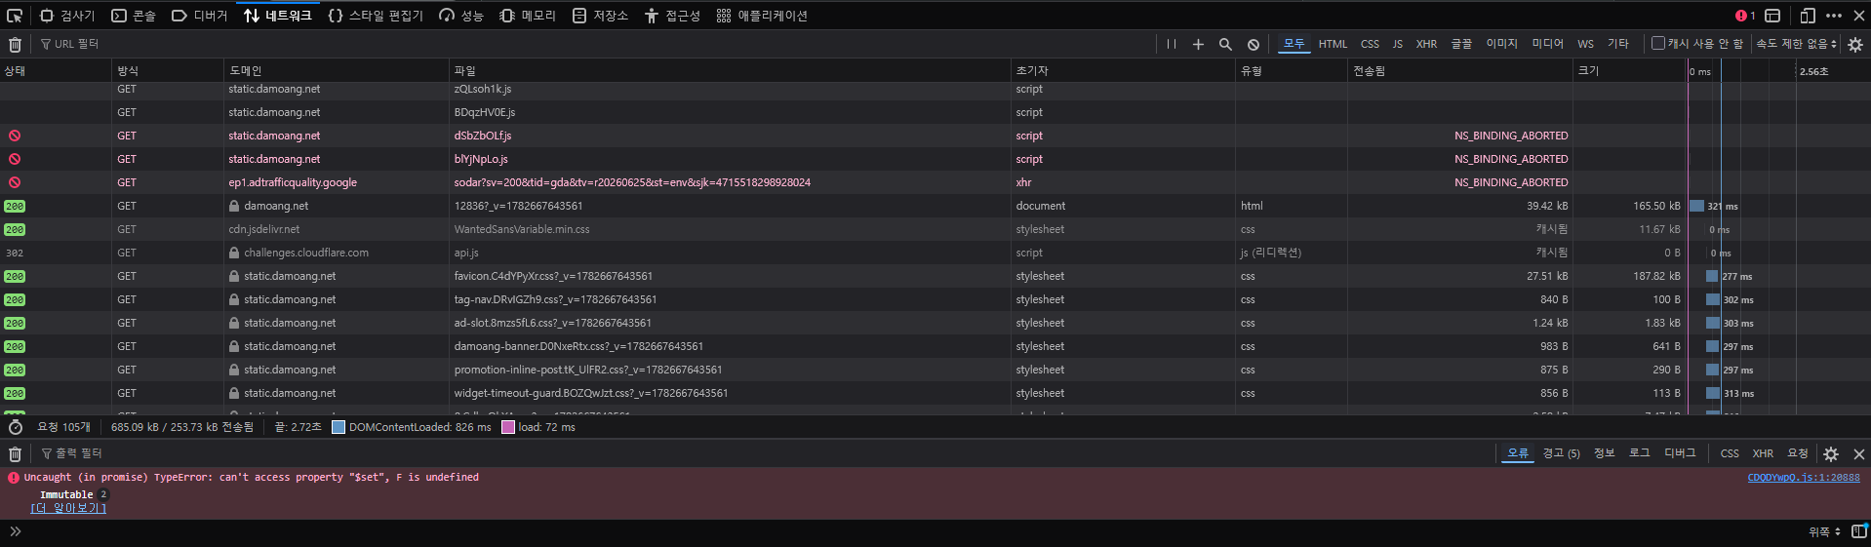Click the 200 status badge of ad-slot css

tap(15, 323)
